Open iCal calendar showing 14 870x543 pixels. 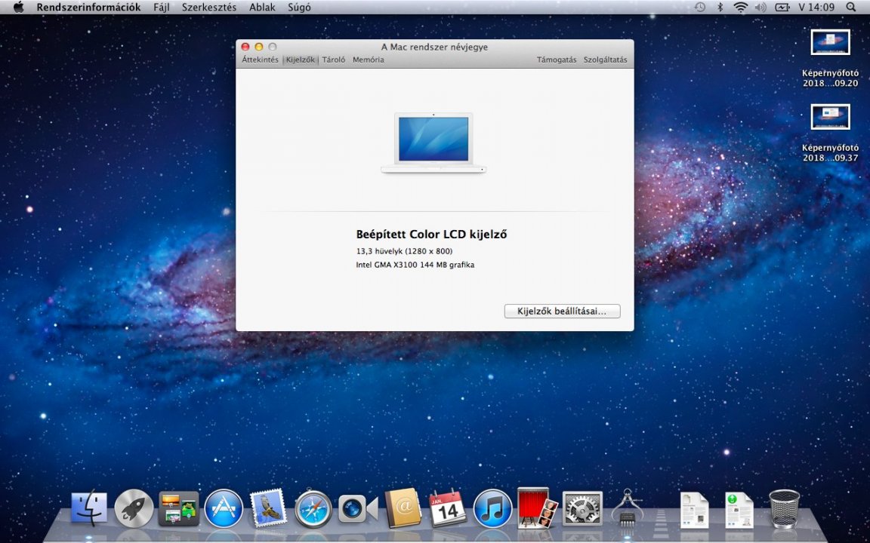click(x=448, y=508)
